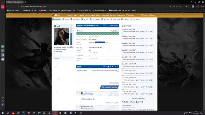Open DotA in the top menu

tap(76, 15)
